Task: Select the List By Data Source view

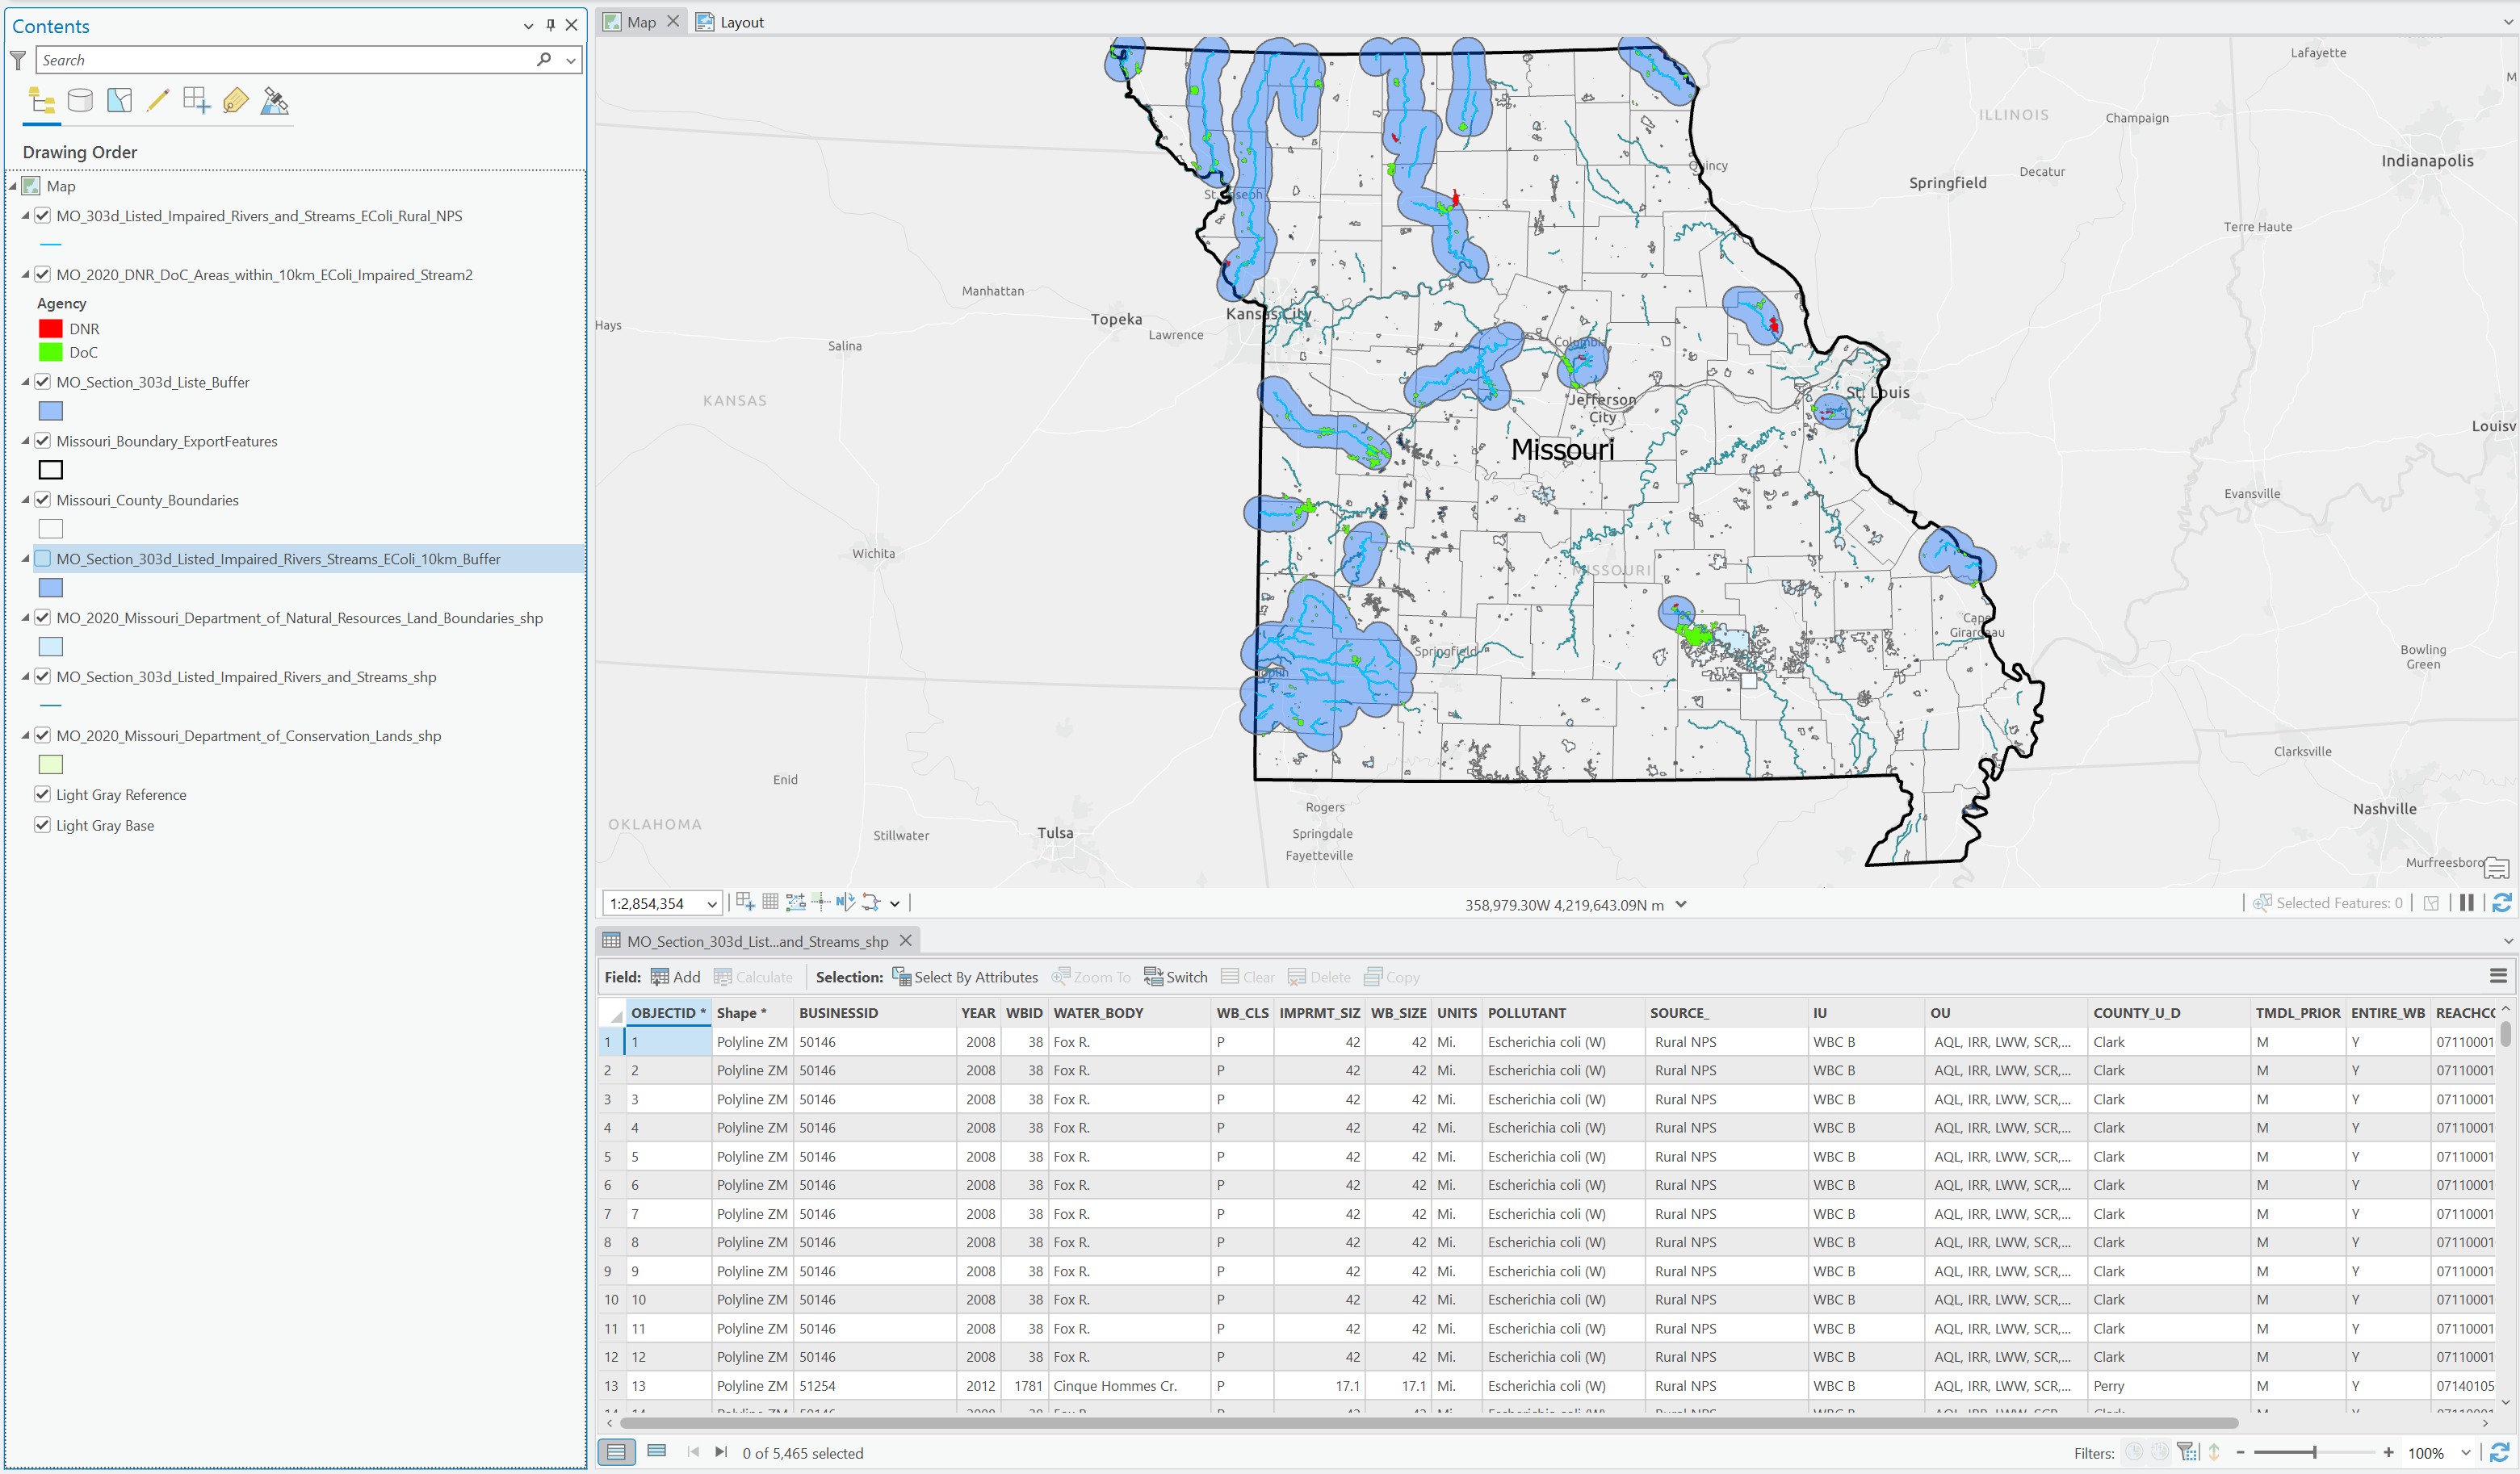Action: tap(79, 100)
